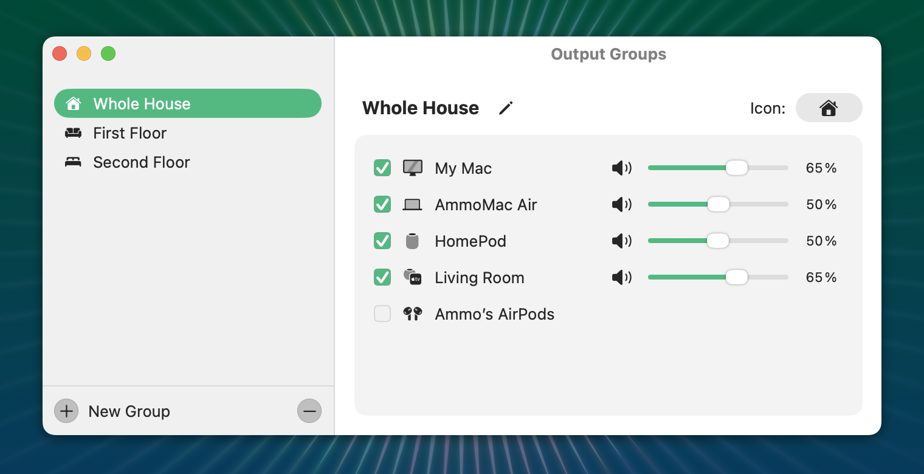Click the AirPods device icon

click(413, 314)
